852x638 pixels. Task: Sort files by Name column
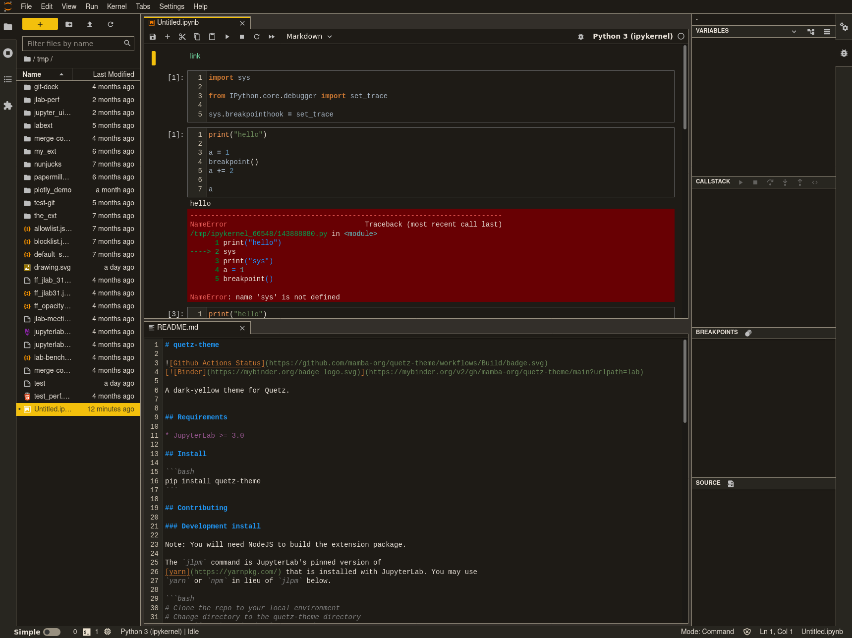pos(45,74)
